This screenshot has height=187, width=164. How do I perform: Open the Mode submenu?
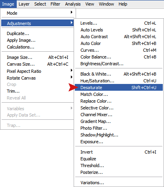(38, 13)
